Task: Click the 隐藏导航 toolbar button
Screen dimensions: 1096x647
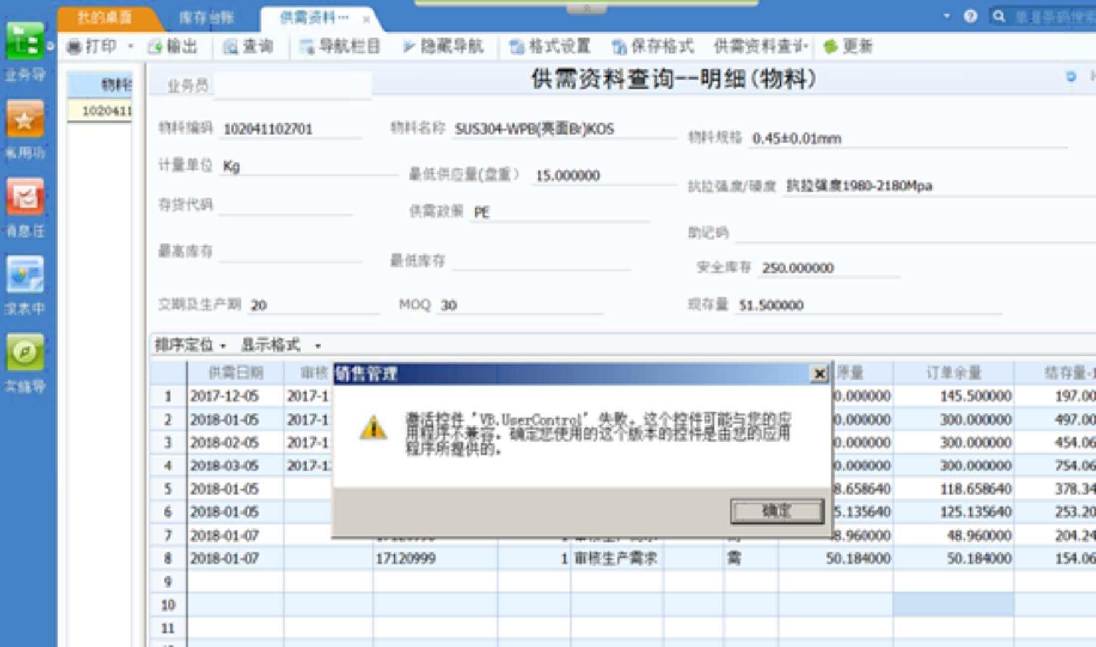Action: pos(443,47)
